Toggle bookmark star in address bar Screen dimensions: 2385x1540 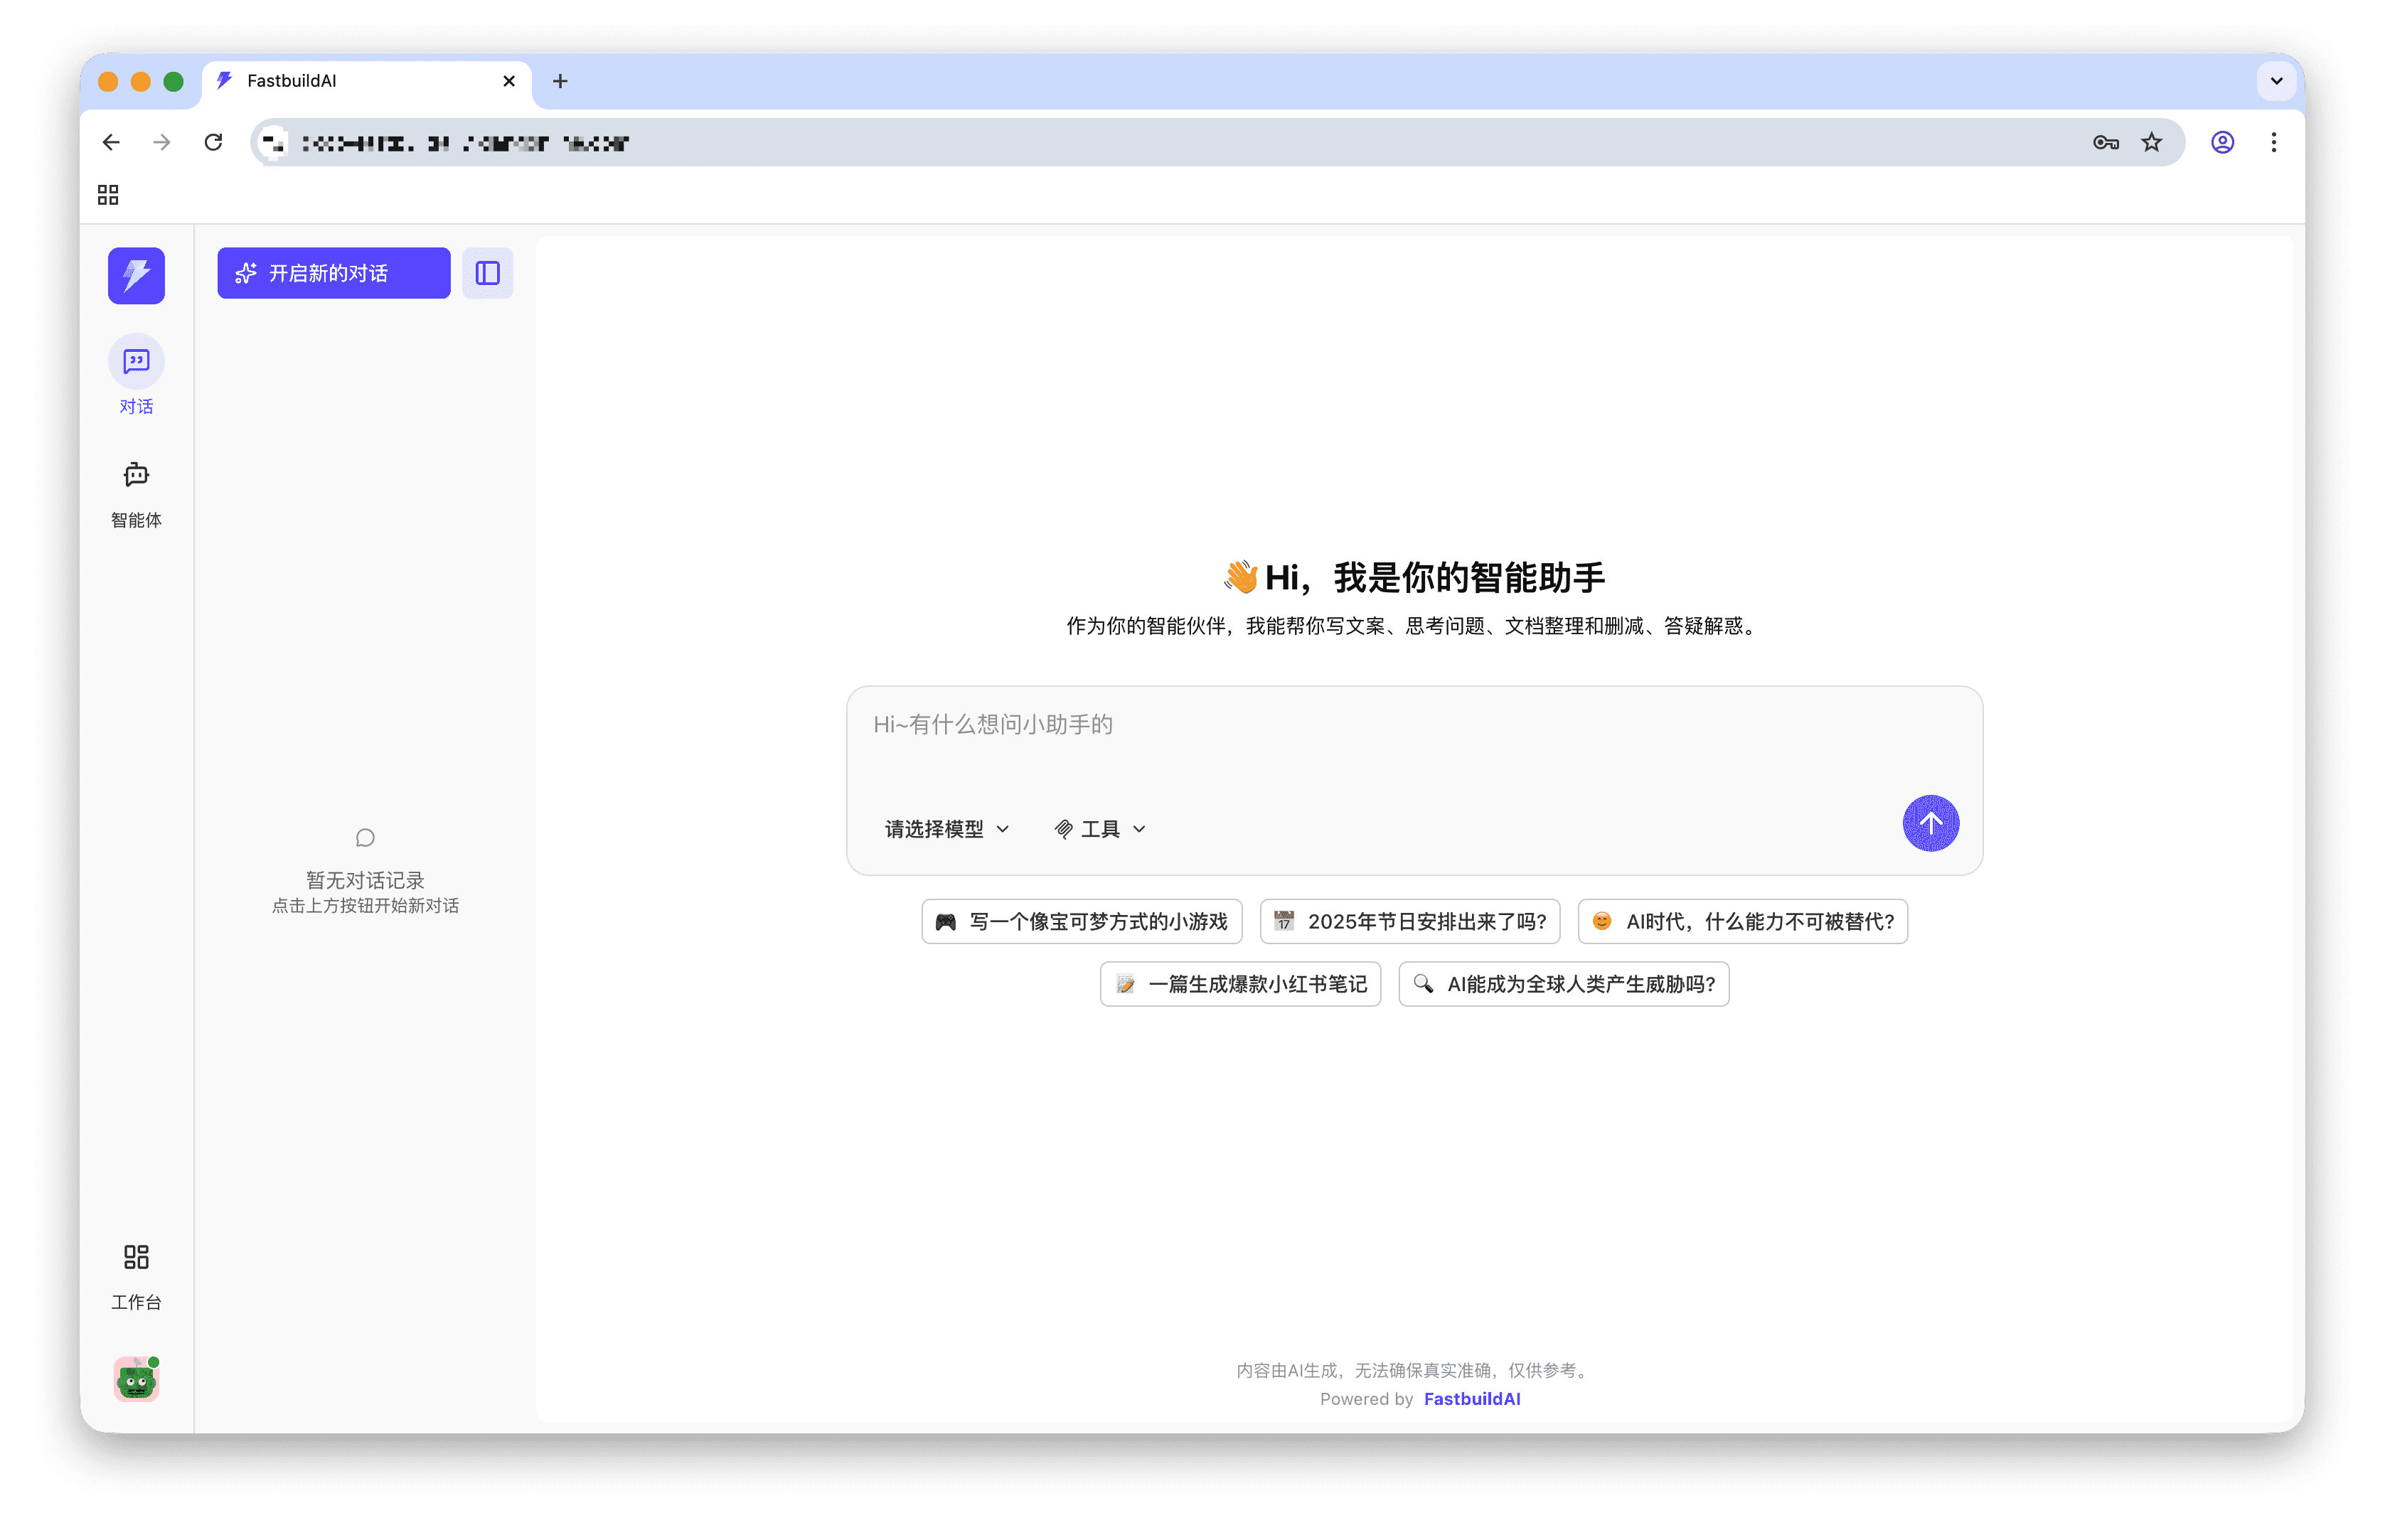coord(2151,142)
